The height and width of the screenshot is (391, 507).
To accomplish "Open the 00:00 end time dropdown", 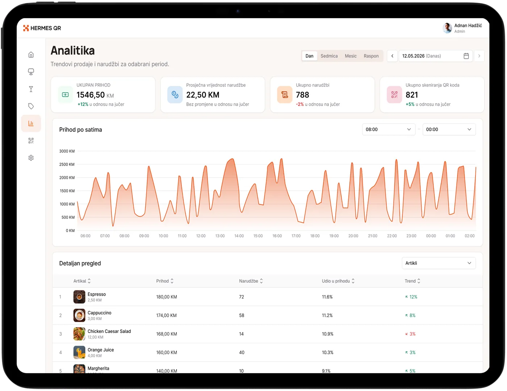I will coord(449,129).
